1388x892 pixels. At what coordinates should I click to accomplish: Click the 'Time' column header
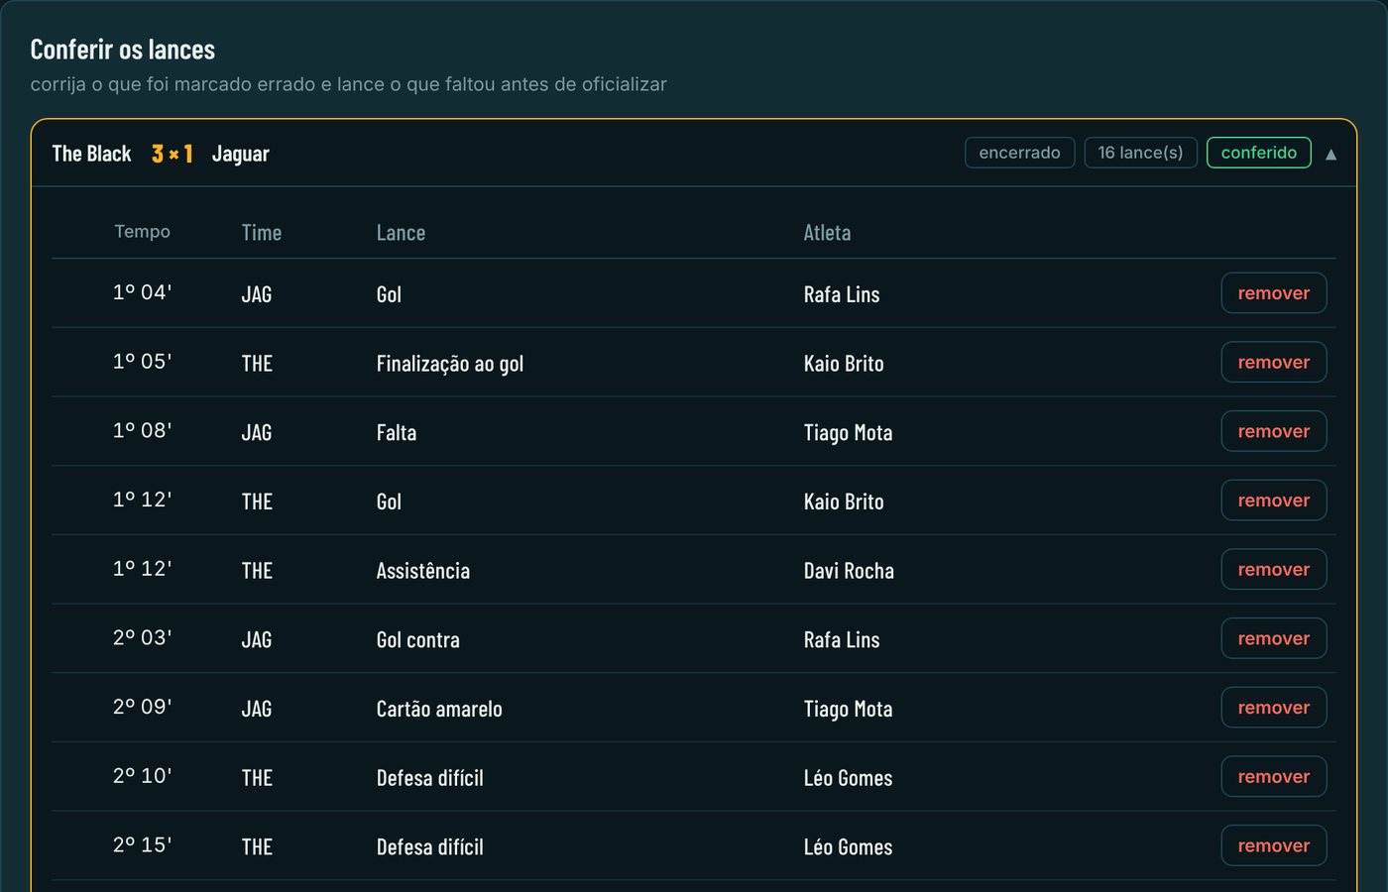(262, 233)
